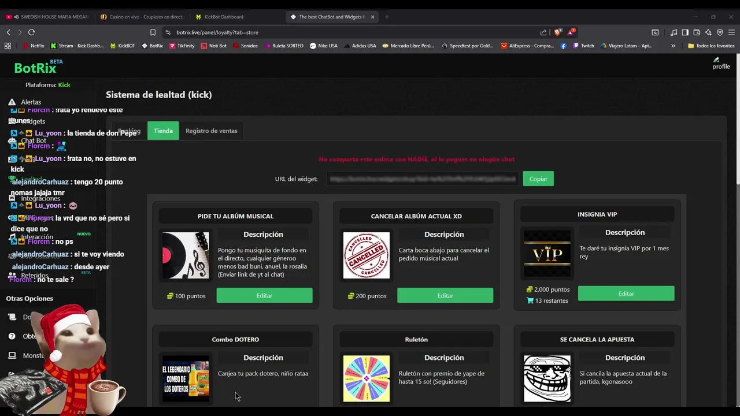Switch to the Casino en vivo tab
Image resolution: width=740 pixels, height=416 pixels.
point(142,17)
